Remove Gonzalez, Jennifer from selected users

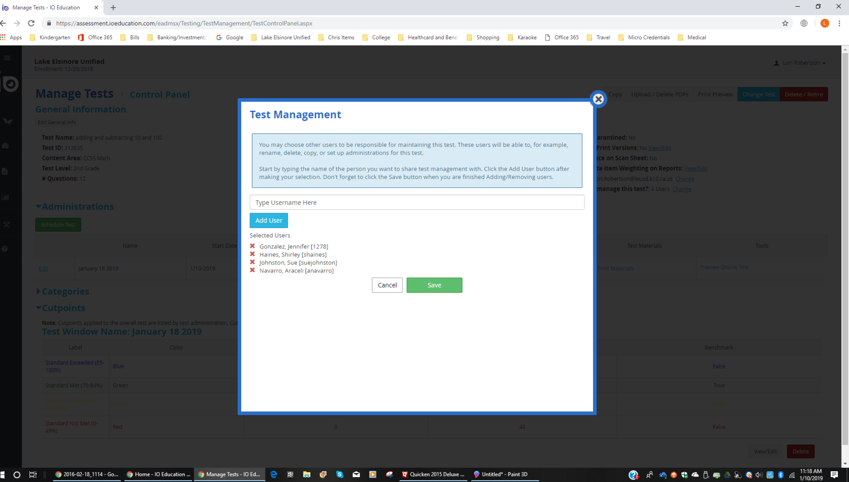coord(252,246)
